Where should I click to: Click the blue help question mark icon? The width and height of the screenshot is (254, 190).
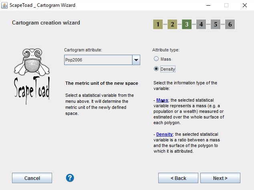[x=70, y=178]
